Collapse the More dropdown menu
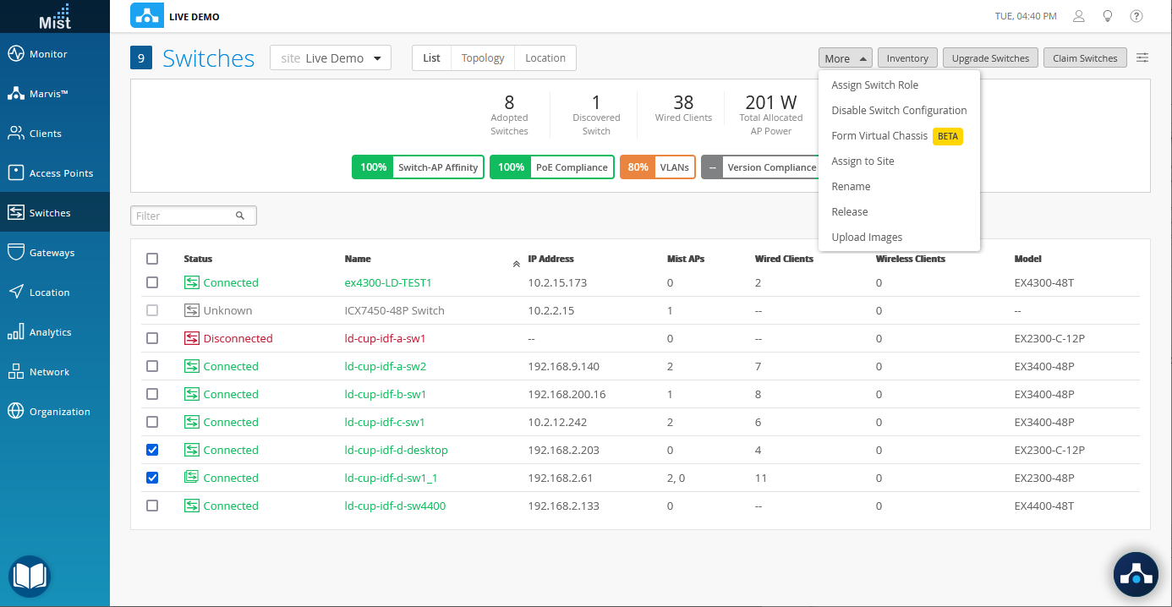The width and height of the screenshot is (1172, 607). (845, 58)
